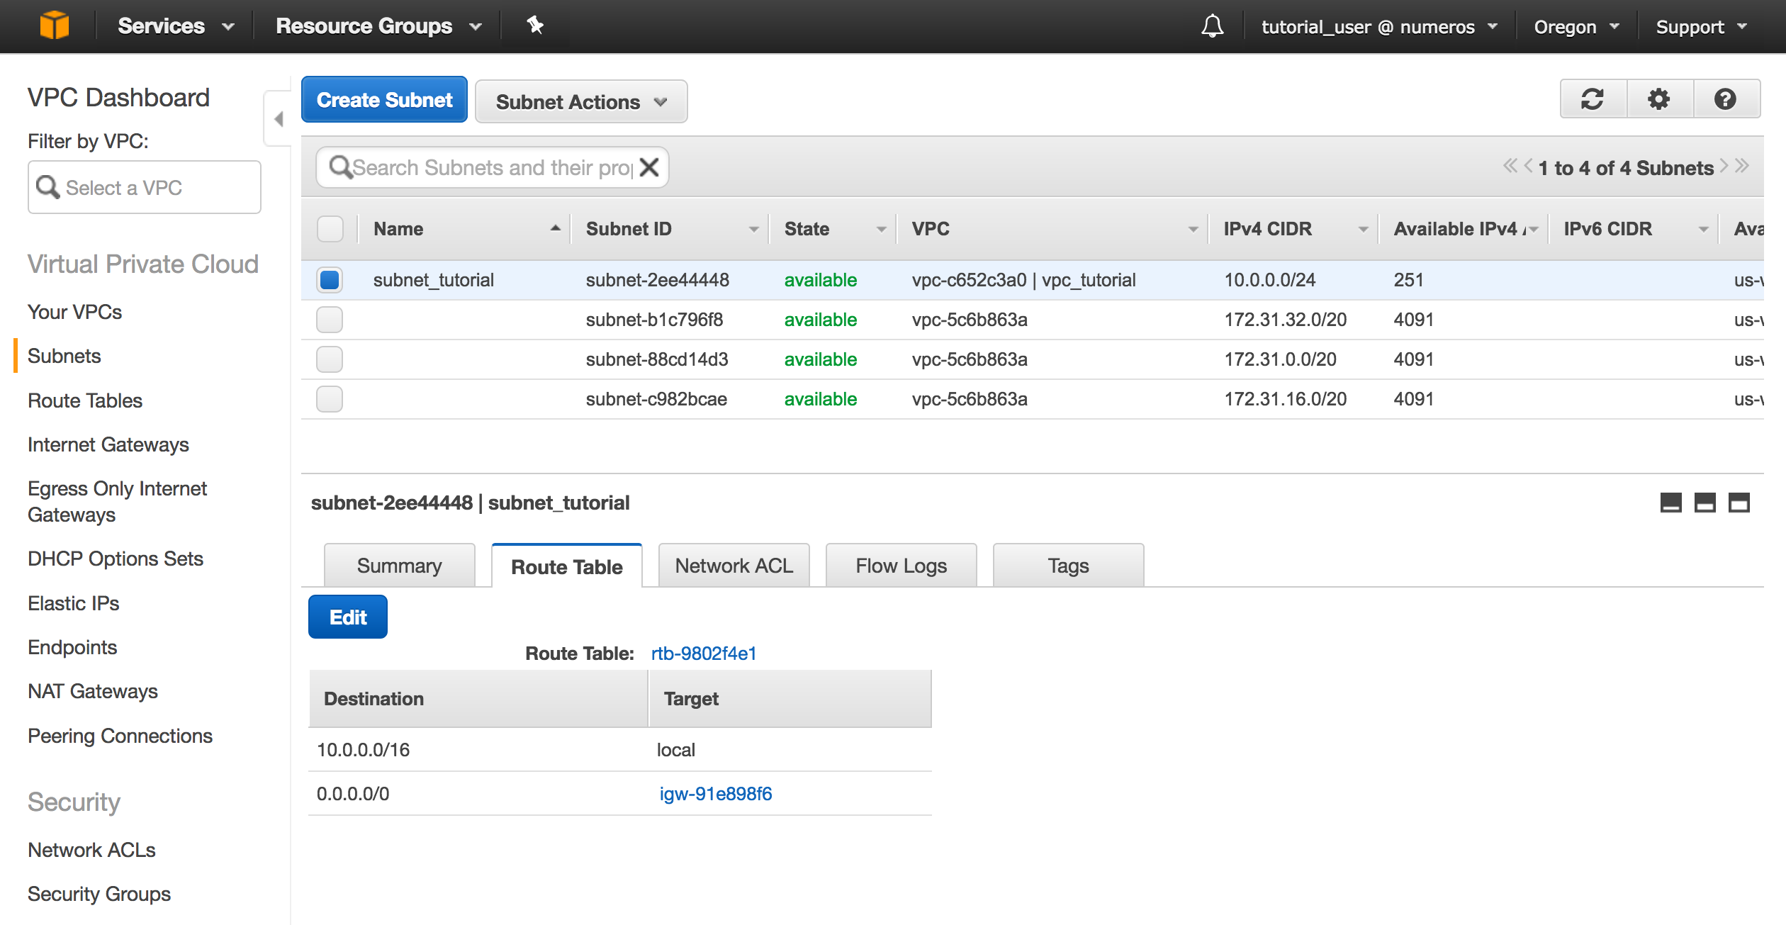Switch to the Flow Logs tab
1786x925 pixels.
coord(901,566)
